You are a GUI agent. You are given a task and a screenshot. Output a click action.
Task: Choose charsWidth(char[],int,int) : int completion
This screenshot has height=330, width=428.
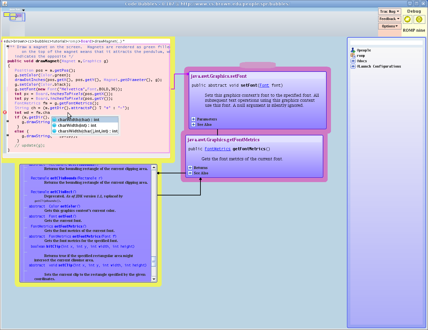(85, 131)
